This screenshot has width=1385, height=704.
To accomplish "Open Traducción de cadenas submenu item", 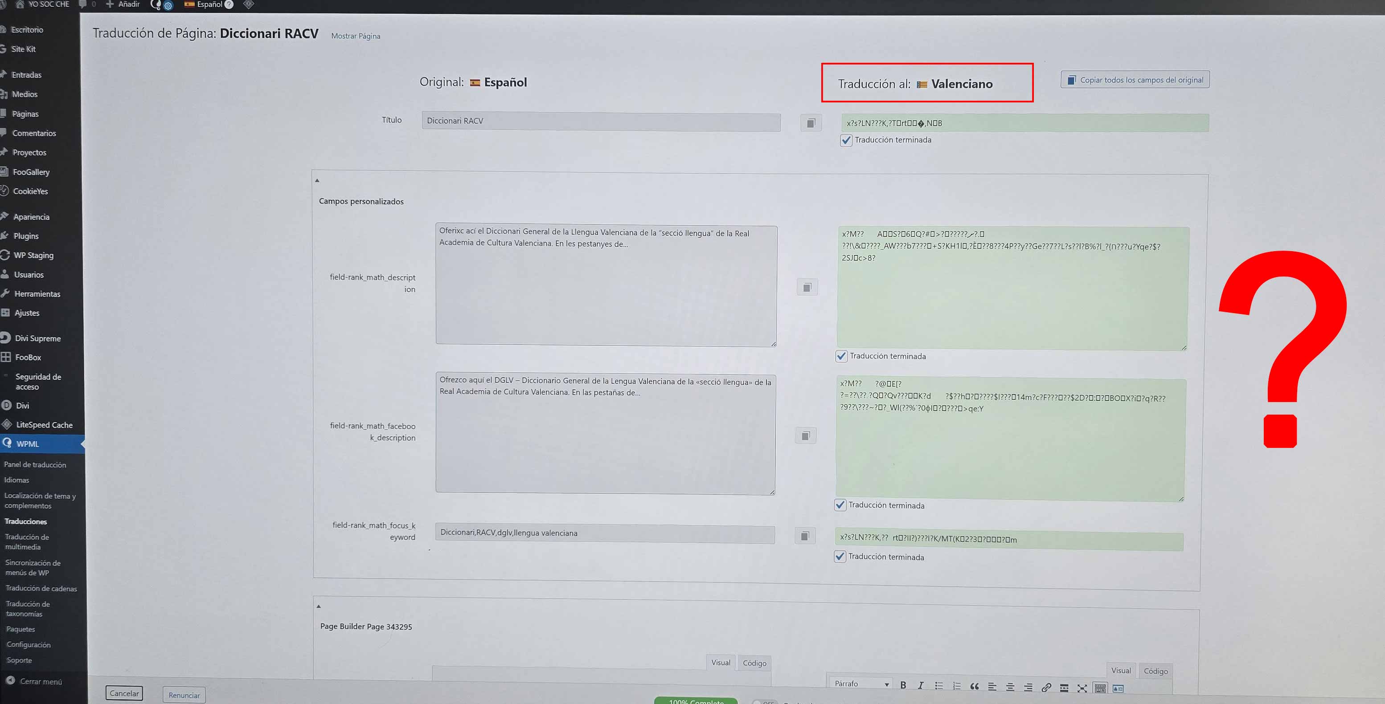I will tap(41, 589).
